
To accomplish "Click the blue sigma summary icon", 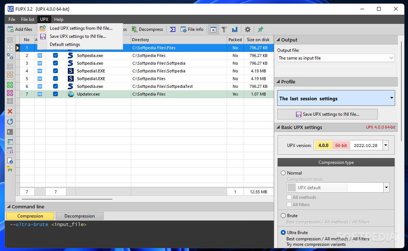I will (172, 29).
